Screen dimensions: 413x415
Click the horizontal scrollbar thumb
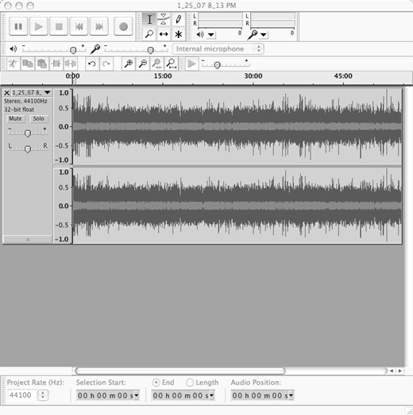tap(180, 371)
